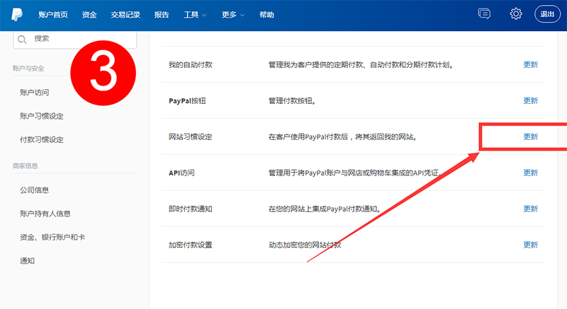Click the search magnifier icon
This screenshot has width=567, height=309.
(22, 40)
